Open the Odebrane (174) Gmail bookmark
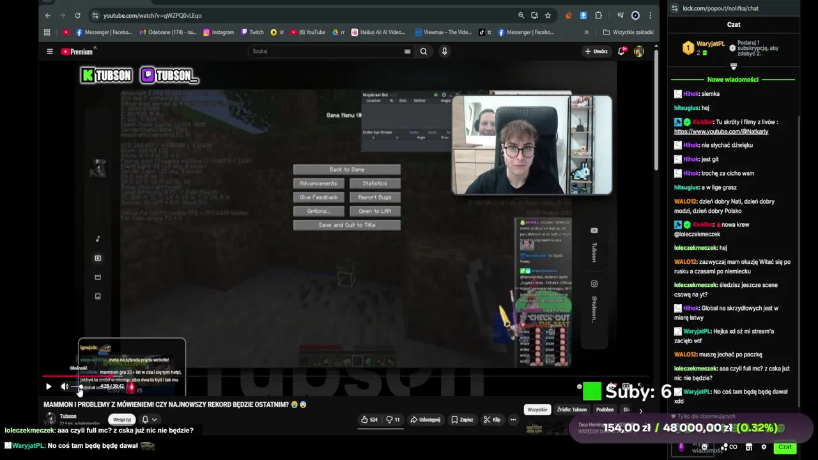 click(x=168, y=32)
